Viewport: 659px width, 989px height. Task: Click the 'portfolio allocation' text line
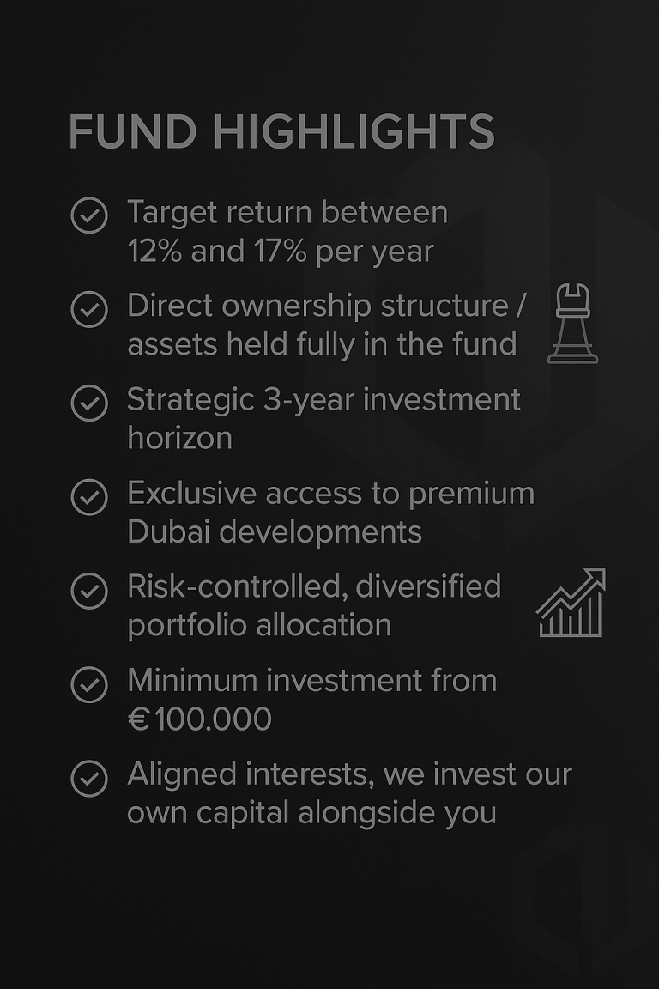pos(259,625)
